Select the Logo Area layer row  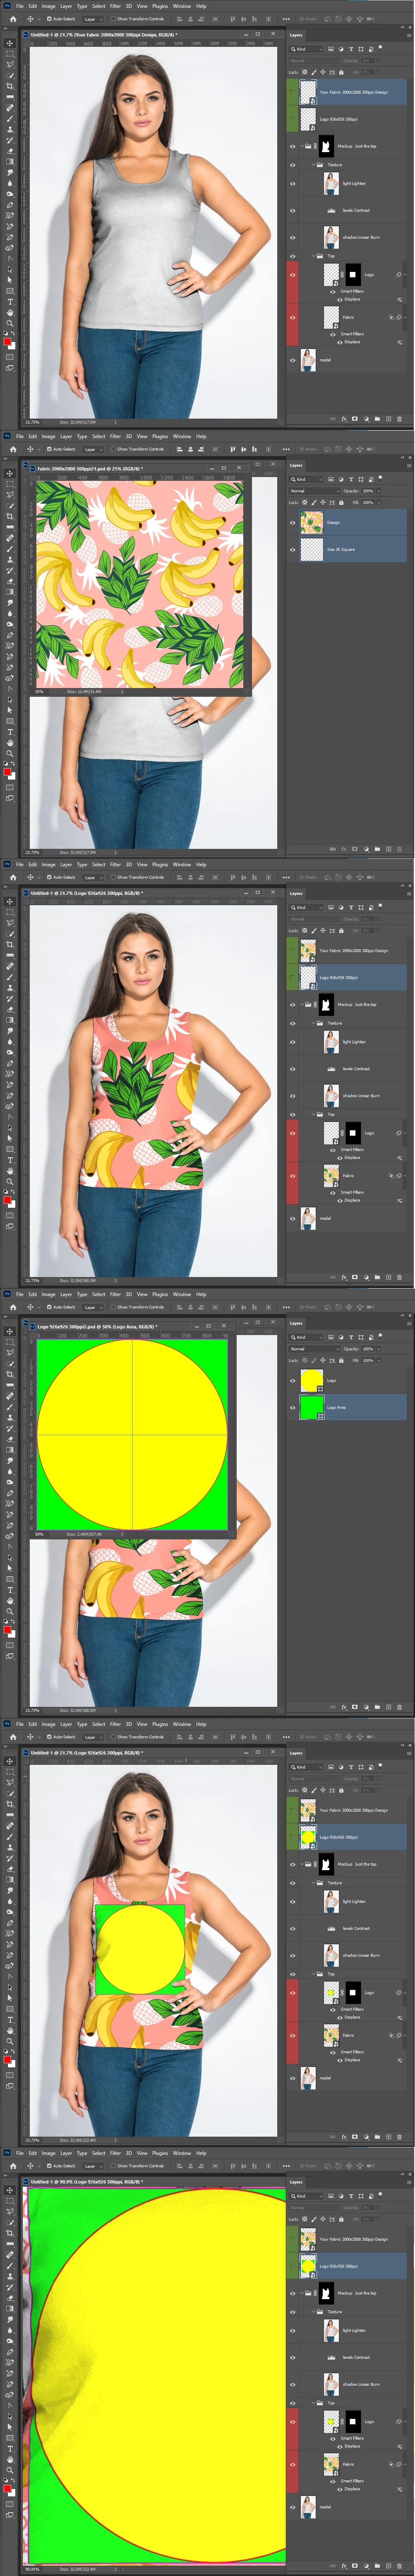347,1407
